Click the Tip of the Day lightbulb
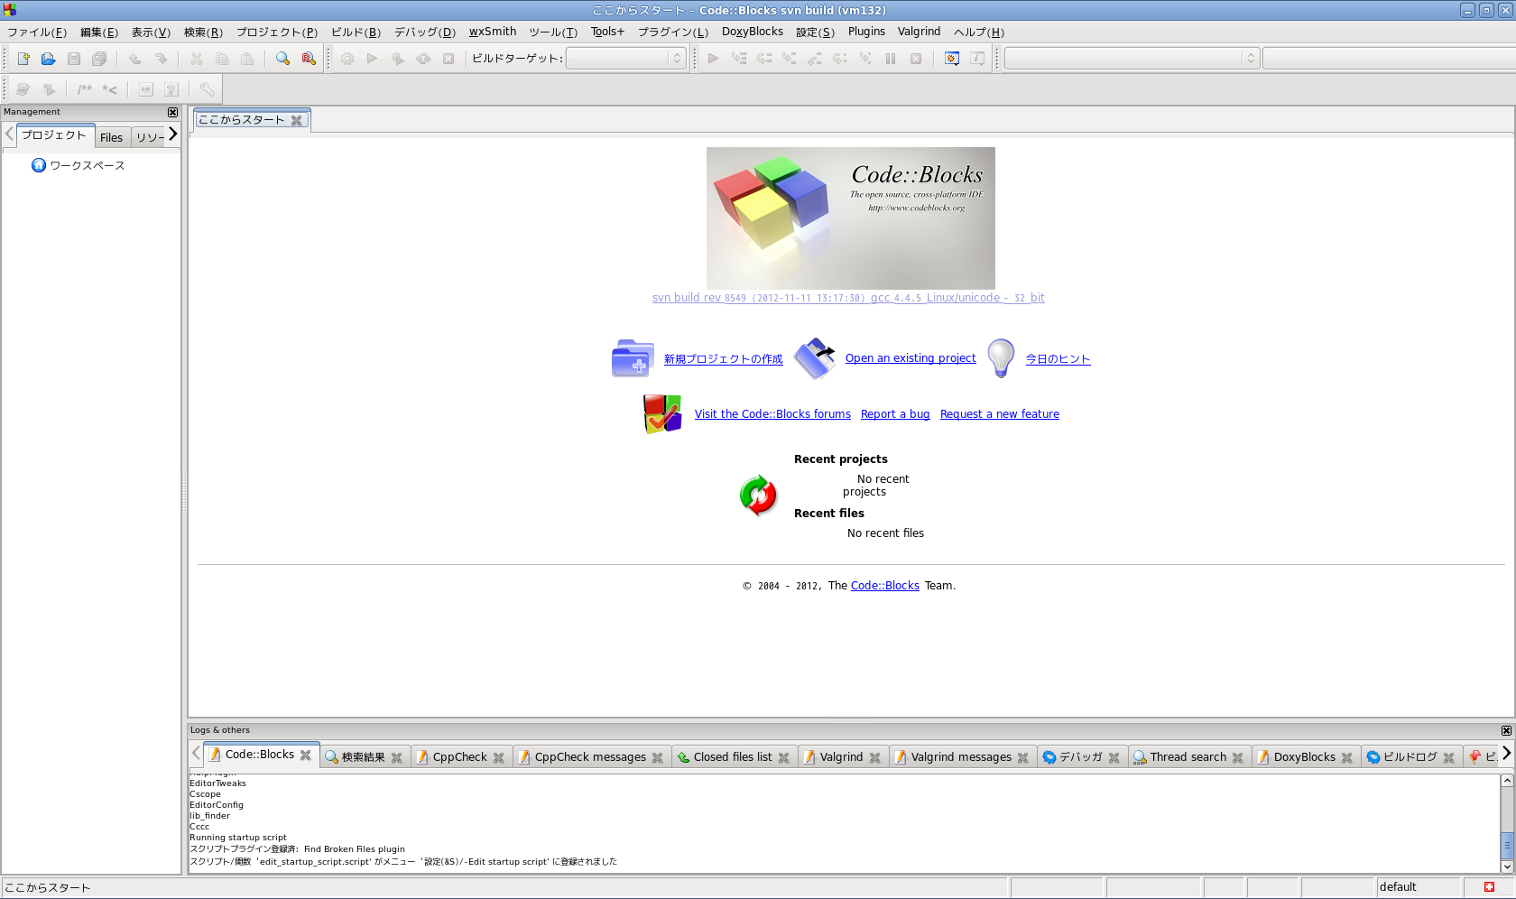The width and height of the screenshot is (1516, 899). pyautogui.click(x=1001, y=358)
